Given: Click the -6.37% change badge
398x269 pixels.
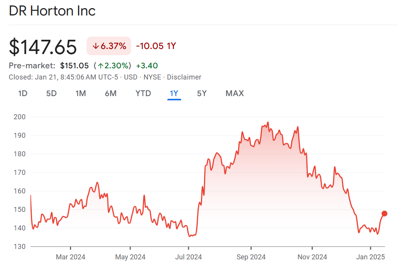Looking at the screenshot, I should pyautogui.click(x=109, y=46).
